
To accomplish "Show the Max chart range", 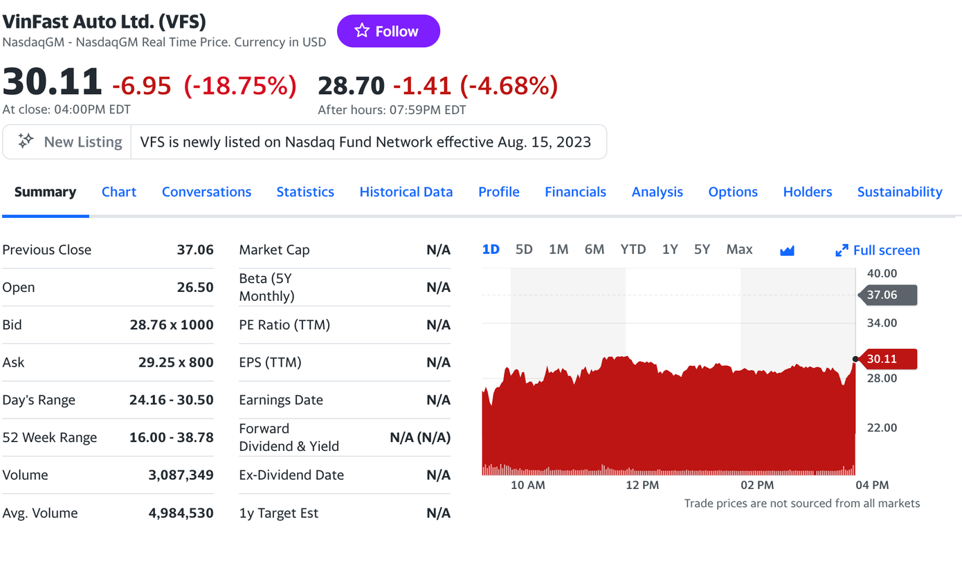I will 739,249.
